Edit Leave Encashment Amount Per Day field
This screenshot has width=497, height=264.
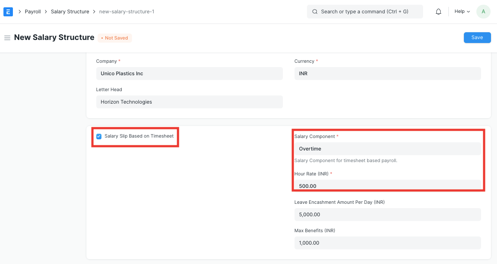(x=387, y=215)
